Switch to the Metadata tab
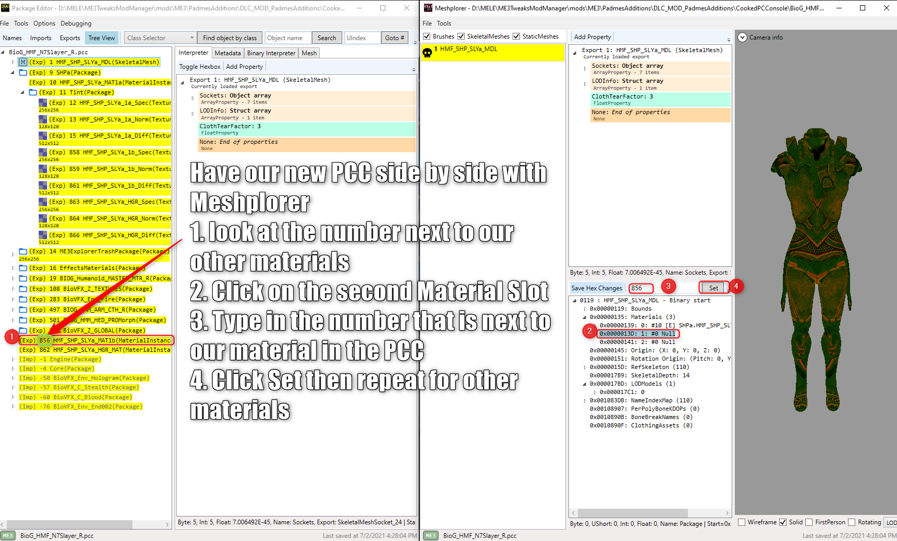This screenshot has width=897, height=541. point(227,53)
